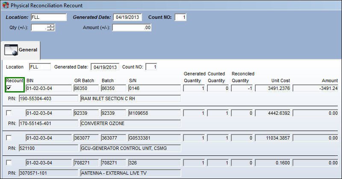Check Recount for CONVERTER OZONE row
Screen dimensions: 342x179
point(9,113)
